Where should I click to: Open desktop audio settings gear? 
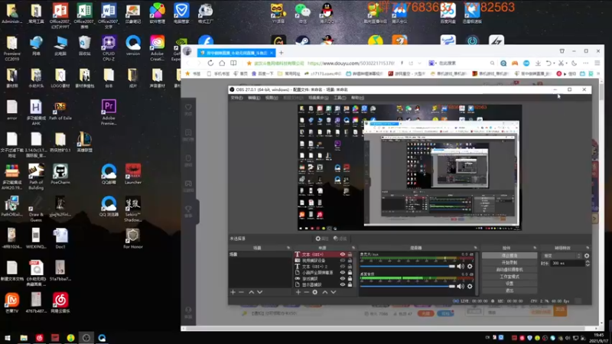tap(470, 286)
